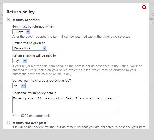This screenshot has height=140, width=154.
Task: Expand the restocking fee No dropdown
Action: point(19,86)
